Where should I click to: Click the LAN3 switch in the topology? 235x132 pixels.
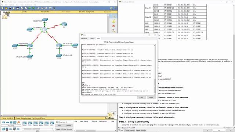coord(15,45)
